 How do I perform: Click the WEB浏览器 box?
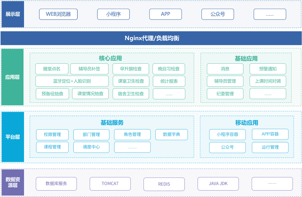(x=58, y=14)
